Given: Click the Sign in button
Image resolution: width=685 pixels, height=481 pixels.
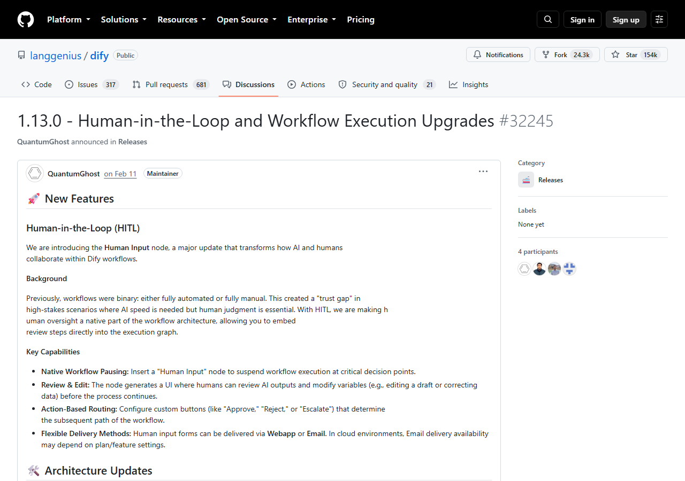Looking at the screenshot, I should click(x=582, y=19).
